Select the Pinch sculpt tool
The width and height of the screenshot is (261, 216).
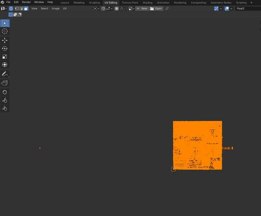tap(5, 108)
